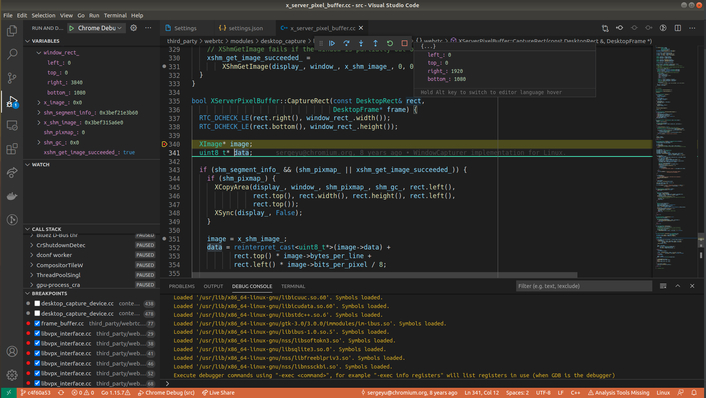Switch to the TERMINAL panel tab

tap(293, 286)
